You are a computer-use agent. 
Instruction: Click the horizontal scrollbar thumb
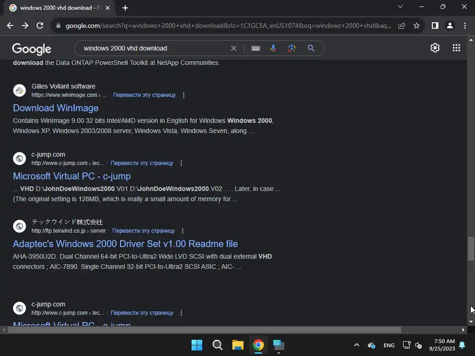pos(205,330)
